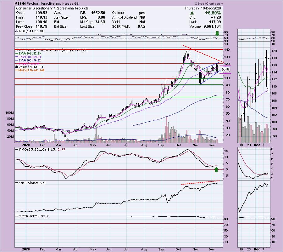Click the PTON ticker symbol

coord(20,3)
